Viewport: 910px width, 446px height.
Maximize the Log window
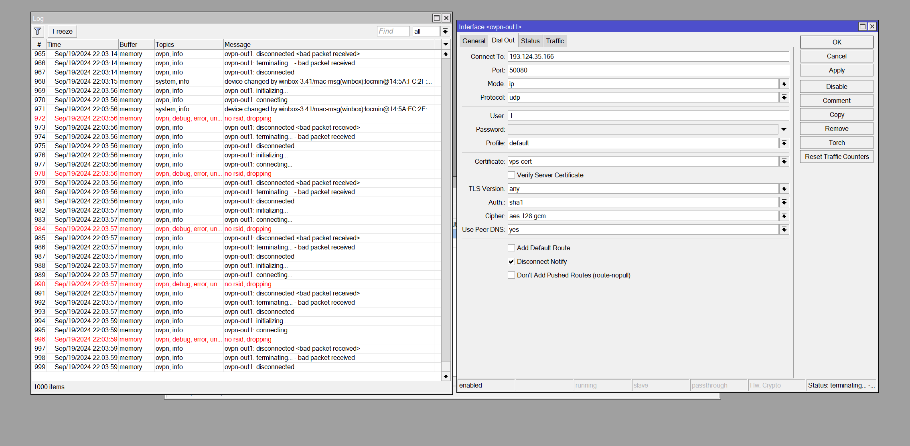tap(437, 18)
